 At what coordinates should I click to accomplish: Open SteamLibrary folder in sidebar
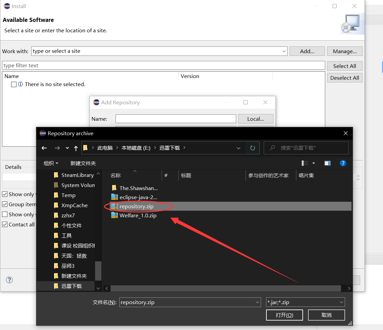pos(74,175)
